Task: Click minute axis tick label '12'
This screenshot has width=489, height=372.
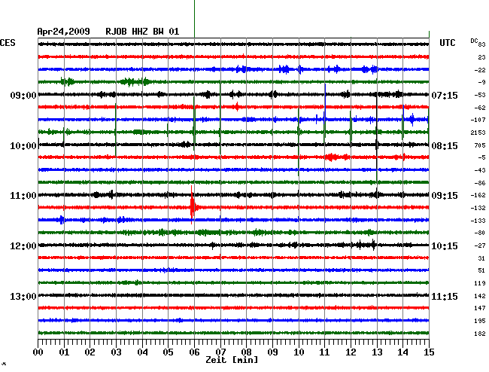Action: [351, 352]
